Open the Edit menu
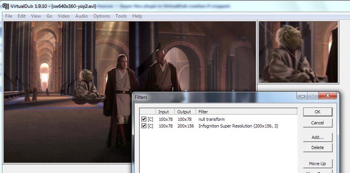 (22, 16)
